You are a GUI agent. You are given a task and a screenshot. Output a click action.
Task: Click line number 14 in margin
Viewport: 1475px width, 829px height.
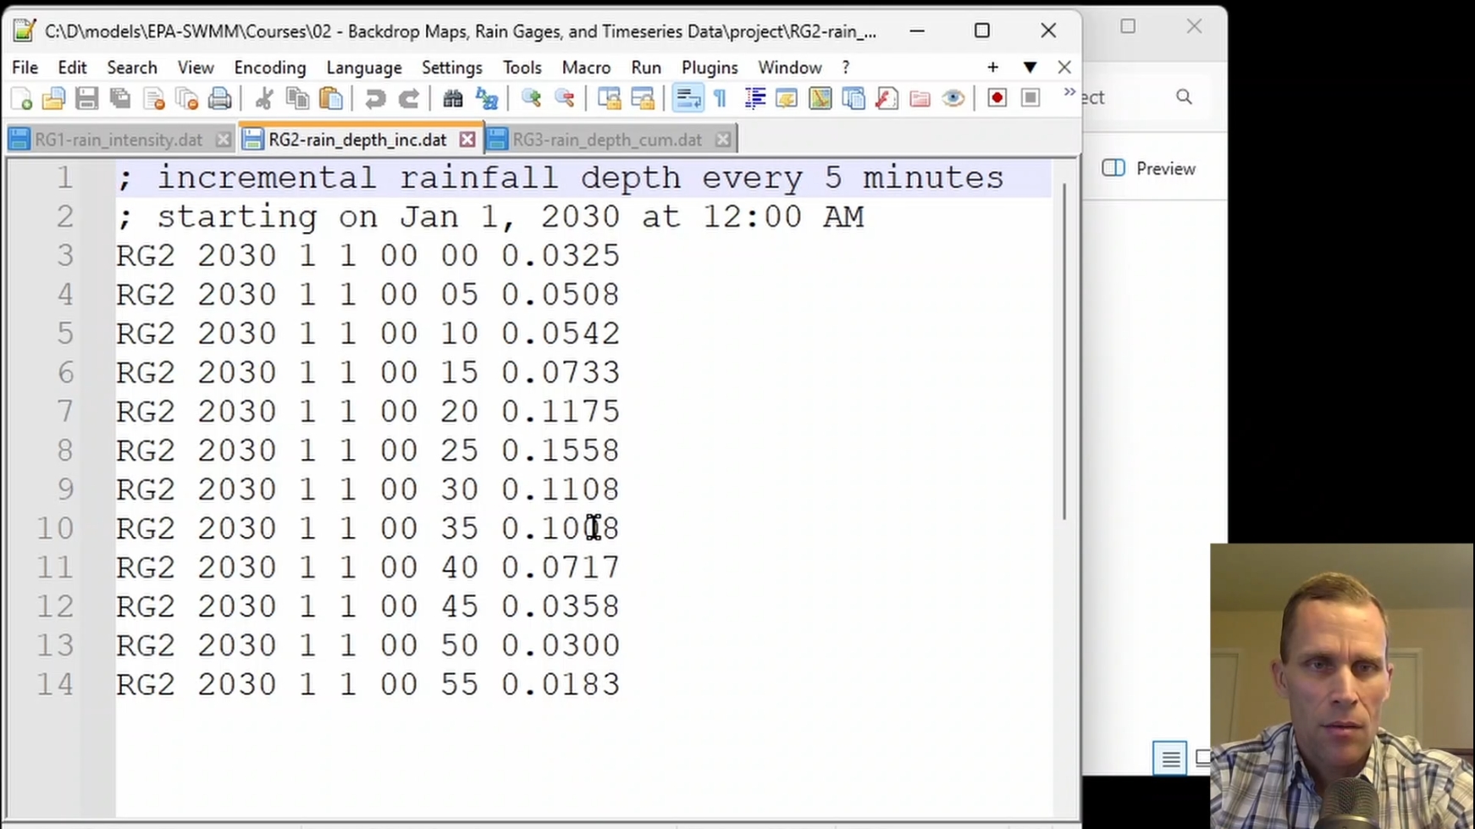coord(55,684)
